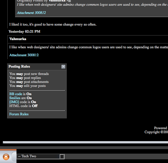Click the Vahmurka username header
Viewport: 168px width, 163px height.
[18, 39]
